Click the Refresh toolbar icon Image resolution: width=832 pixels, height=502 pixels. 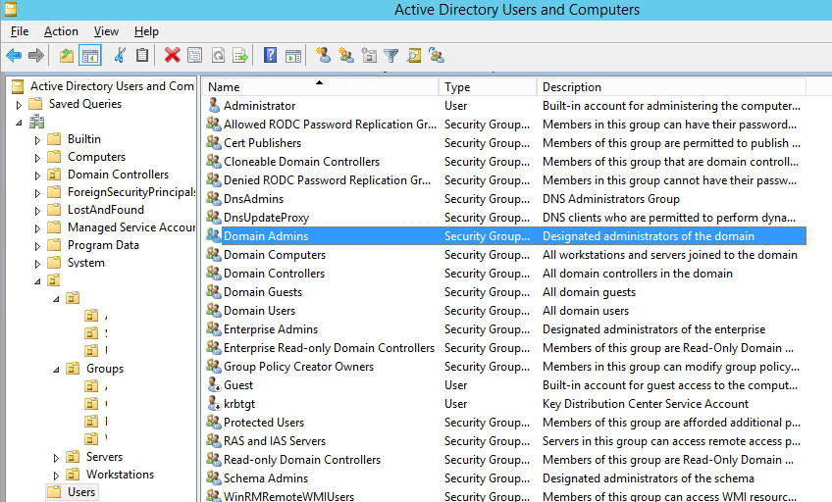(217, 56)
